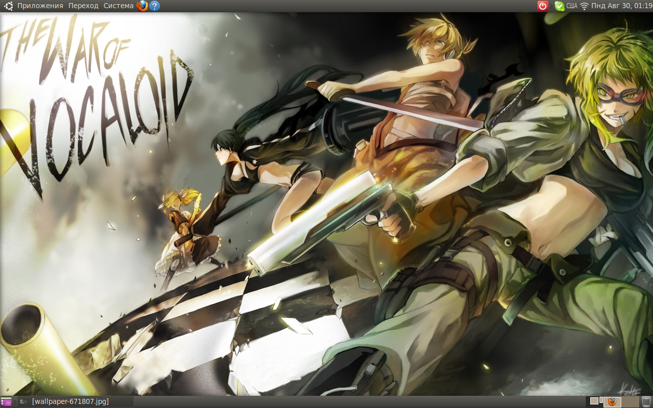Switch keyboard layout indicator США
The height and width of the screenshot is (408, 653).
(x=572, y=6)
